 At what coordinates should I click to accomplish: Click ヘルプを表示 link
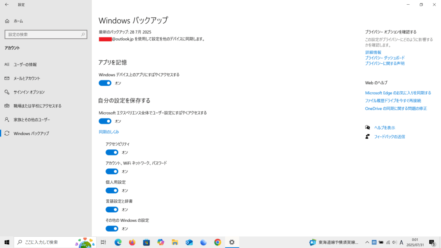click(x=385, y=127)
